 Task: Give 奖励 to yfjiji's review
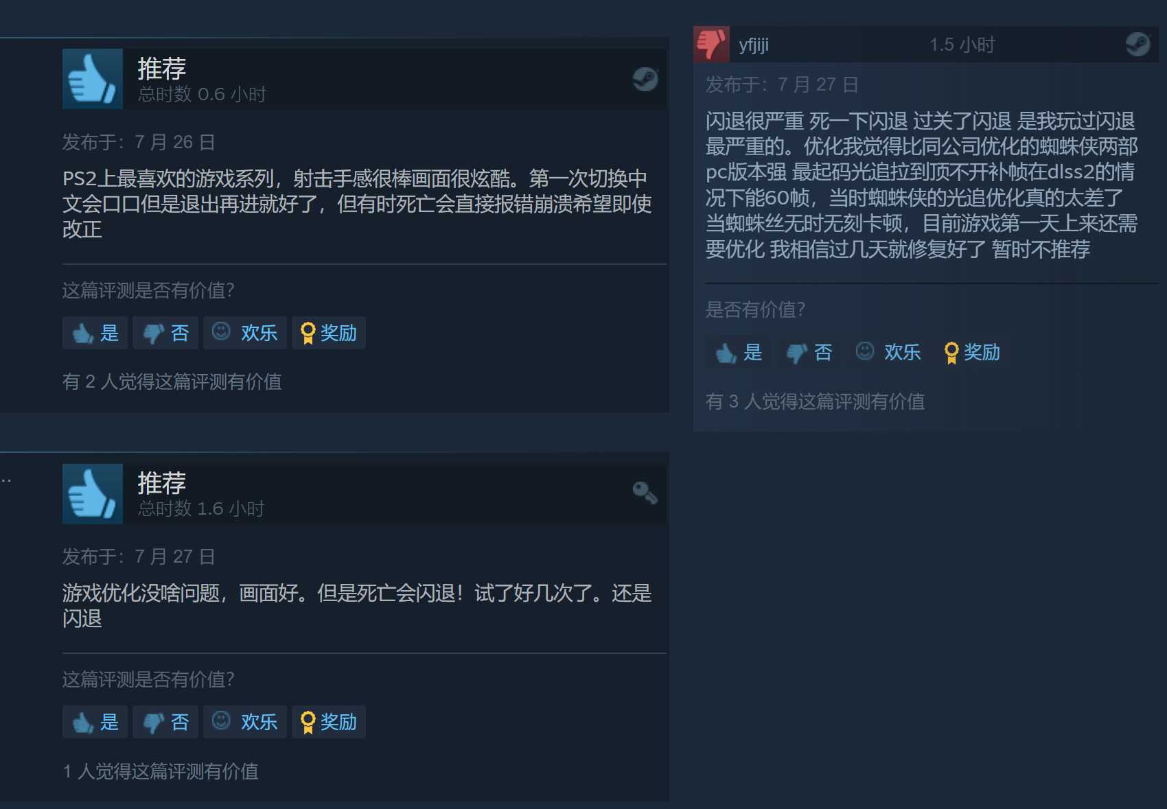[x=972, y=353]
